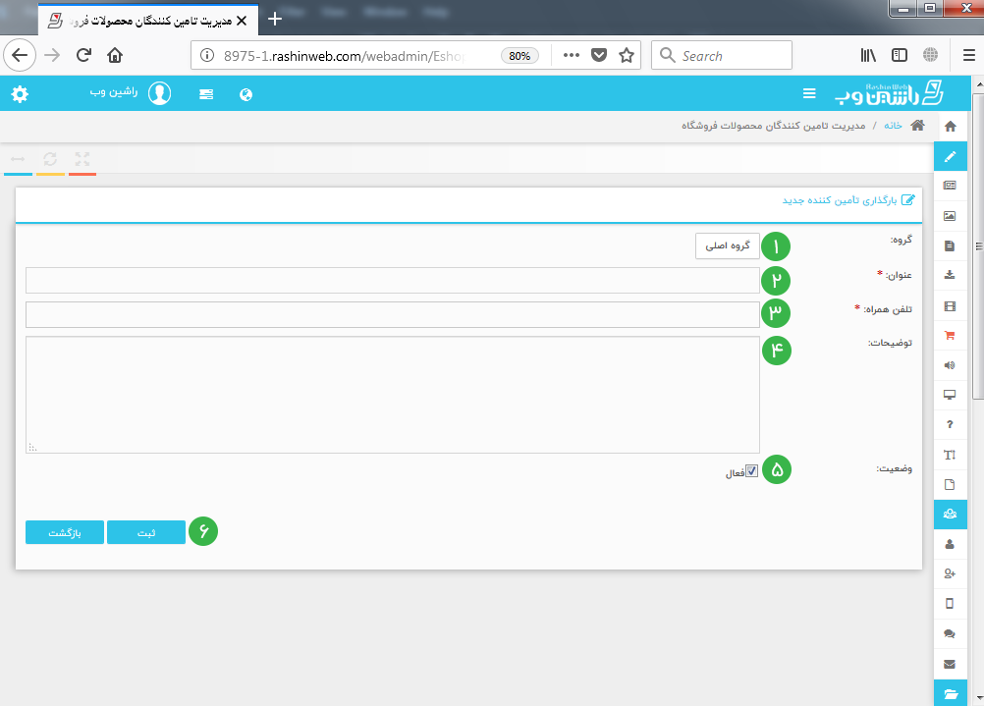Click the settings gear icon in header

20,94
